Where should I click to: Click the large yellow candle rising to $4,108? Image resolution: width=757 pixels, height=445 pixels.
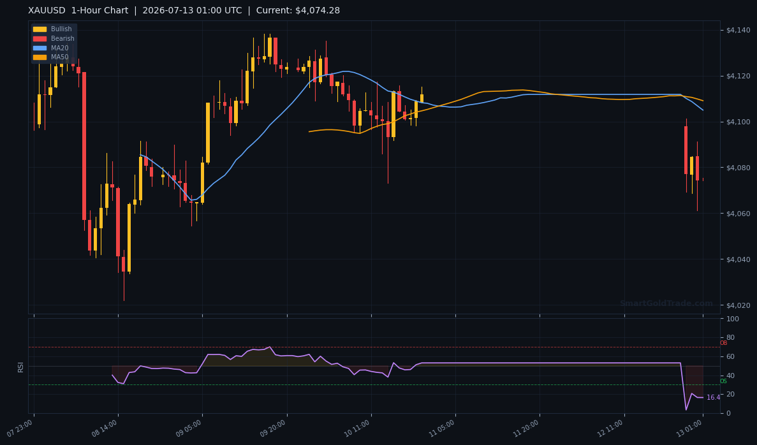click(208, 132)
